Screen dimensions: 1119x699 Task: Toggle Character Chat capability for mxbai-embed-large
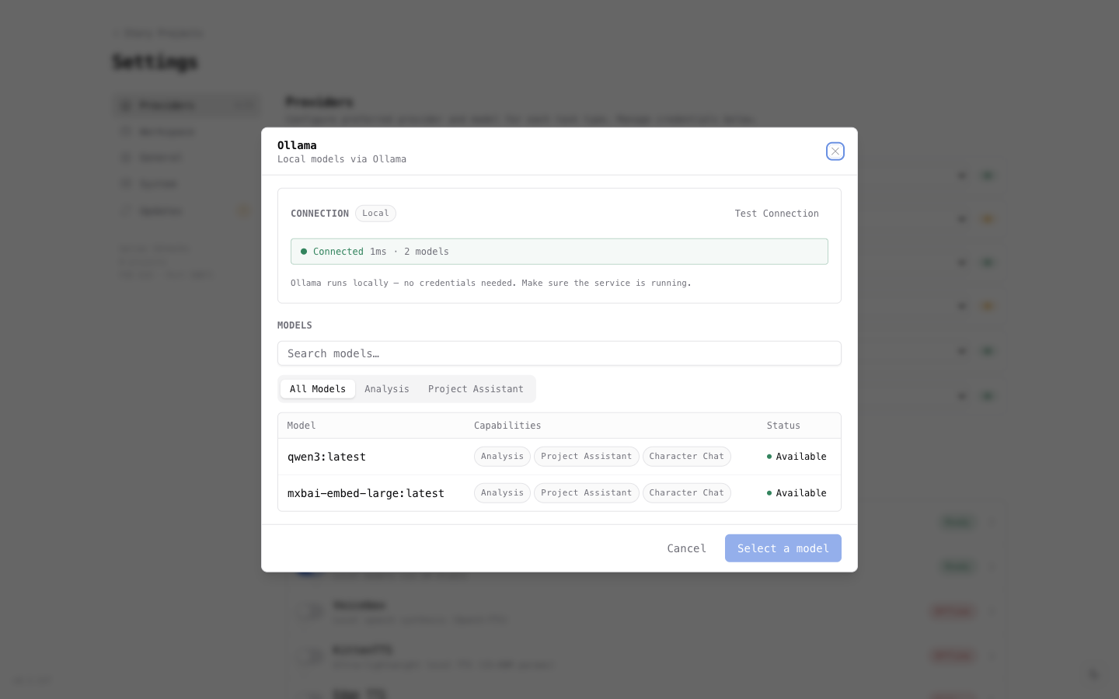[686, 493]
